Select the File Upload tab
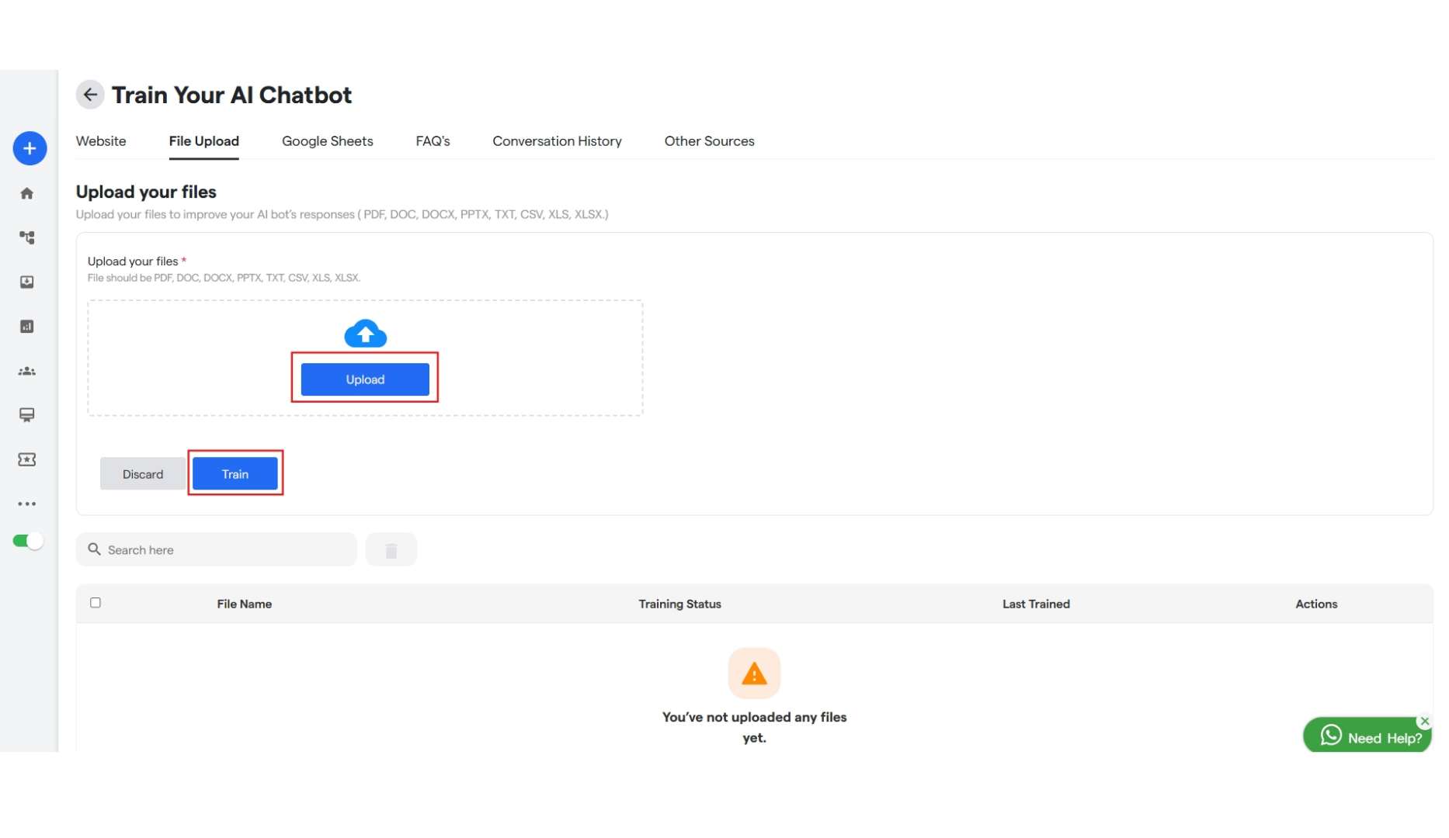 204,141
